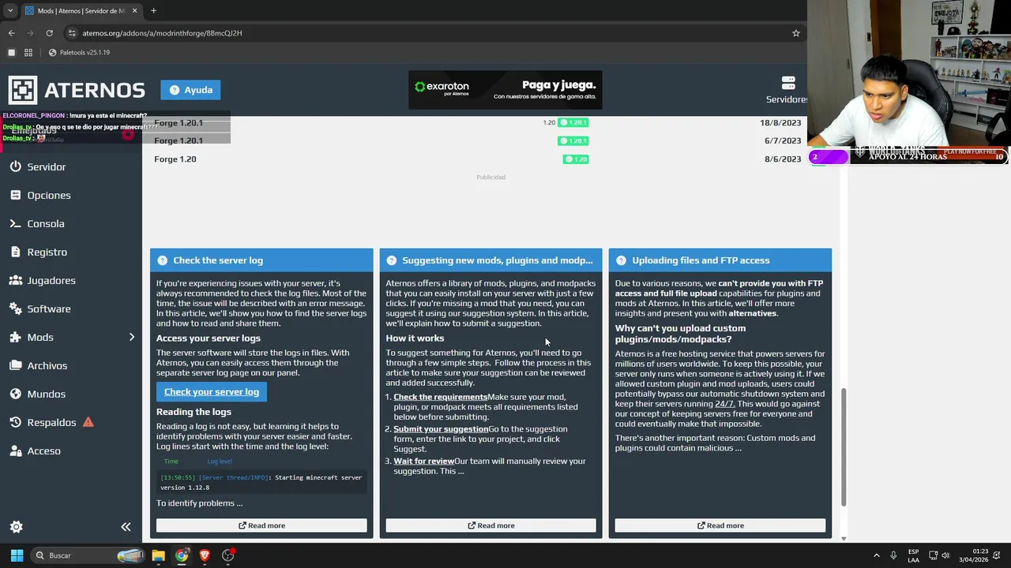Open the Servidores icon in the header
The width and height of the screenshot is (1011, 568).
(x=787, y=83)
